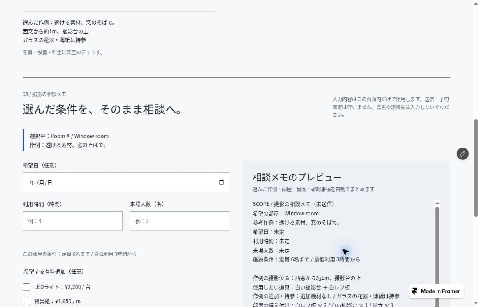Open the Made in Framer link
The width and height of the screenshot is (479, 307).
click(436, 291)
